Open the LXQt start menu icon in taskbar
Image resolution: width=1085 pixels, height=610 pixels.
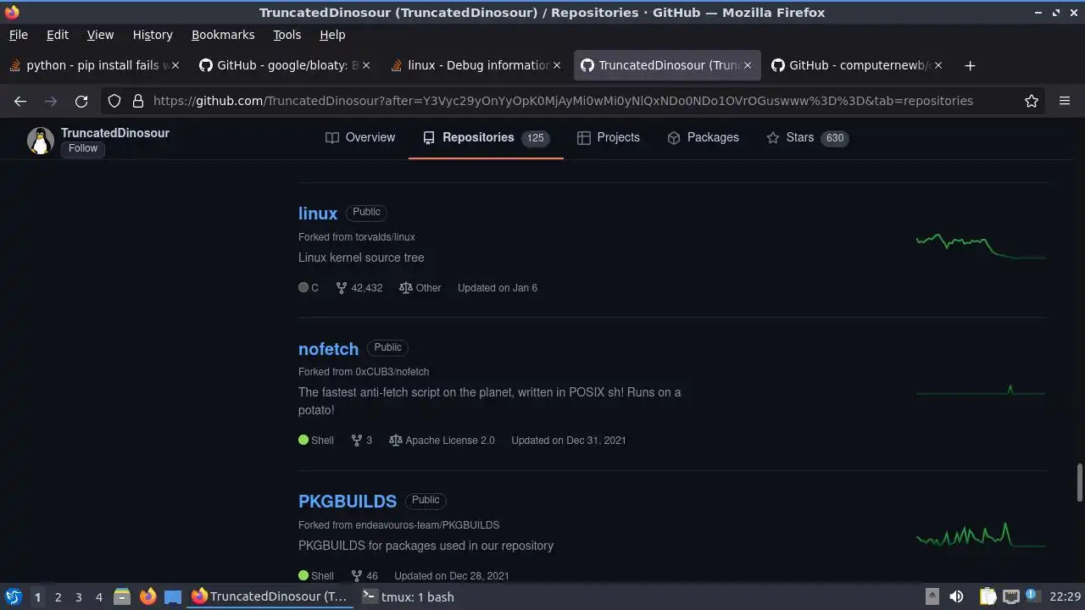[13, 597]
